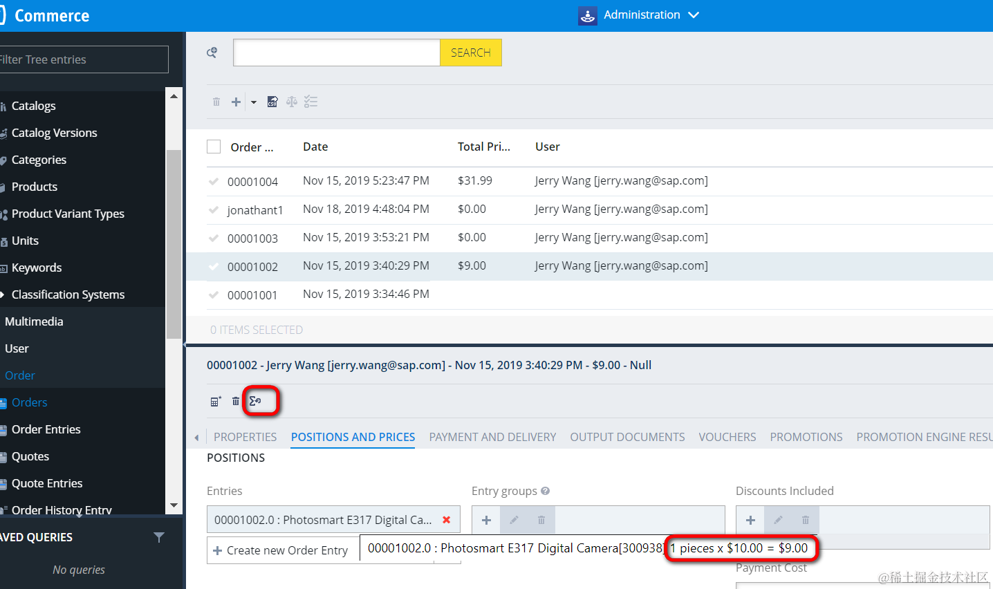Click the CSV export icon in toolbar
This screenshot has height=589, width=993.
[x=272, y=102]
